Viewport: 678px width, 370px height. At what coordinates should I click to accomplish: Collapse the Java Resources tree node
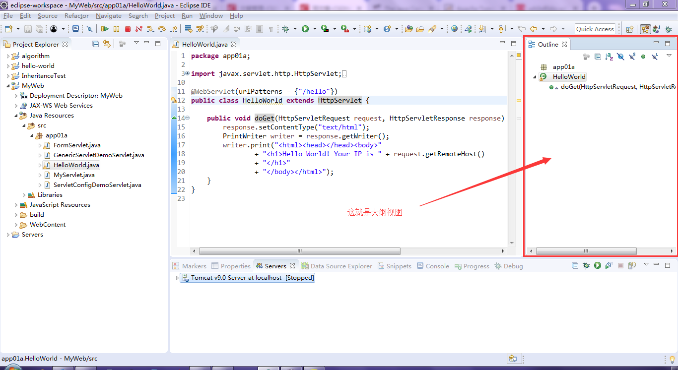(x=16, y=115)
